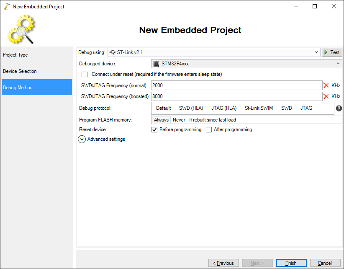Click the red X beside boosted frequency
Screen dimensions: 344x269
pyautogui.click(x=326, y=96)
